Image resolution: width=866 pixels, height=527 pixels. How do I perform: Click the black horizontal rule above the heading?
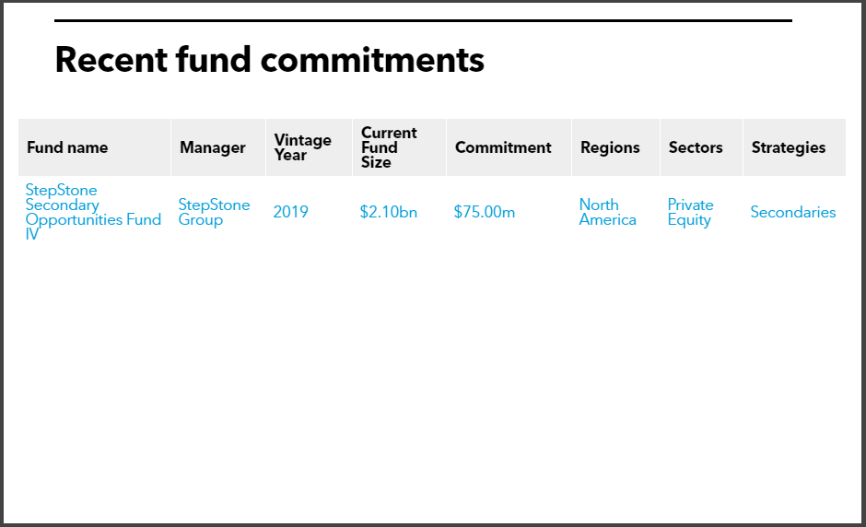point(423,20)
